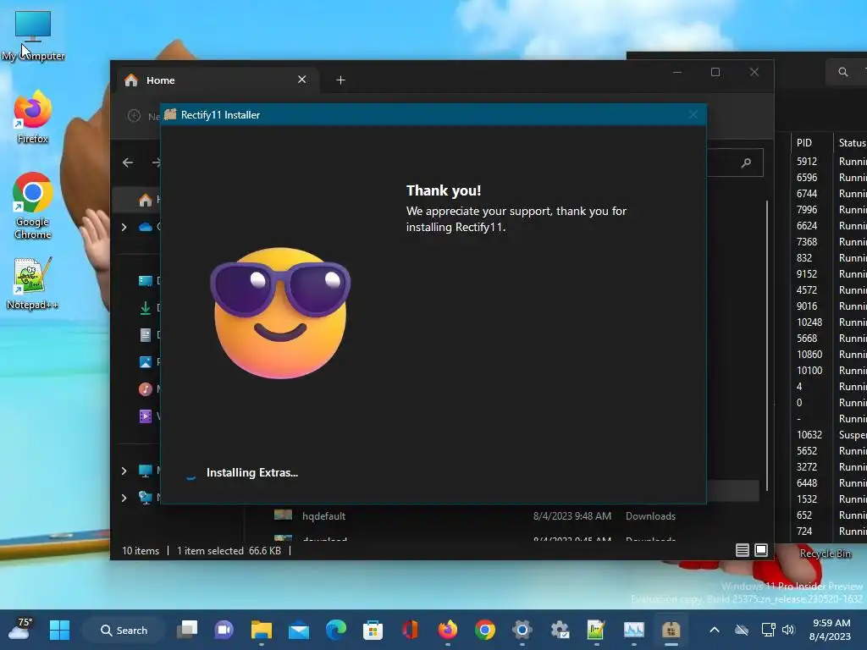Launch Microsoft Edge from the taskbar

click(335, 630)
